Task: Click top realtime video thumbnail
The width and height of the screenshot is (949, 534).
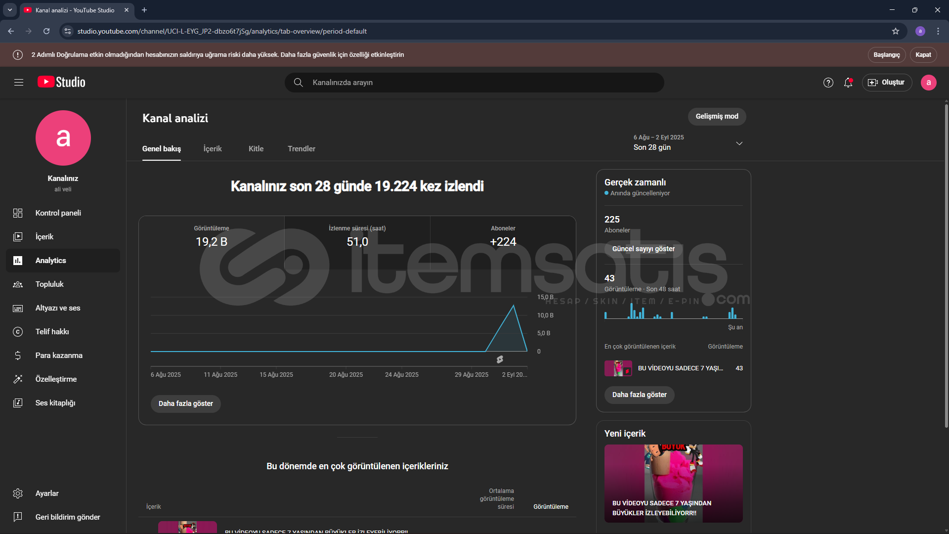Action: tap(618, 368)
